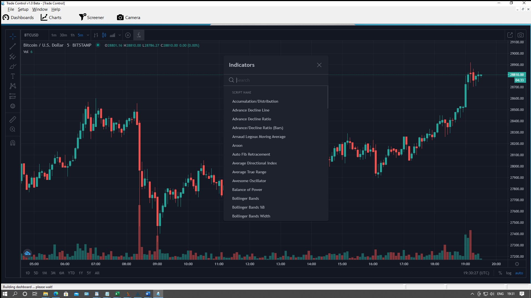Select the brush drawing tool
This screenshot has width=531, height=298.
13,66
